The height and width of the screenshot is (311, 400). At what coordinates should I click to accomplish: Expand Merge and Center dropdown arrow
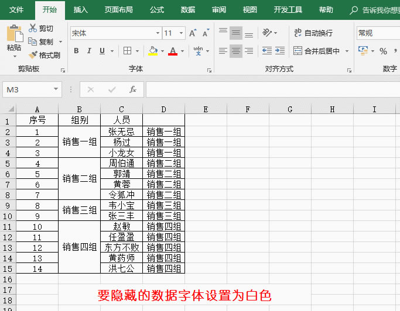point(347,51)
